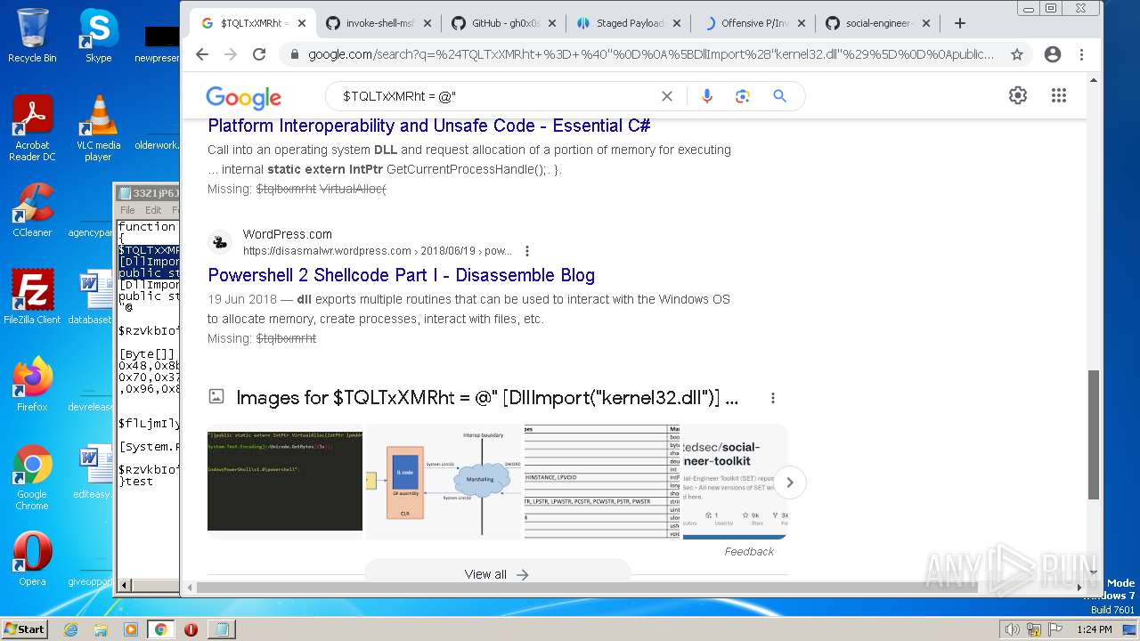The height and width of the screenshot is (641, 1140).
Task: Open options for the WordPress.com result
Action: pyautogui.click(x=527, y=251)
